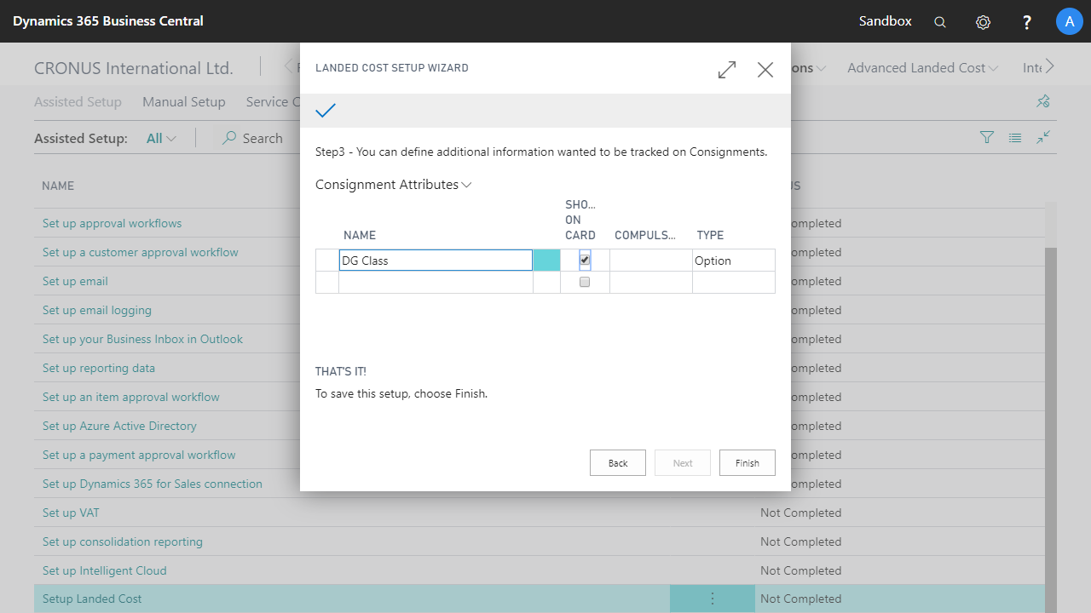Viewport: 1091px width, 613px height.
Task: Click Not Completed status for Set up VAT
Action: (800, 513)
